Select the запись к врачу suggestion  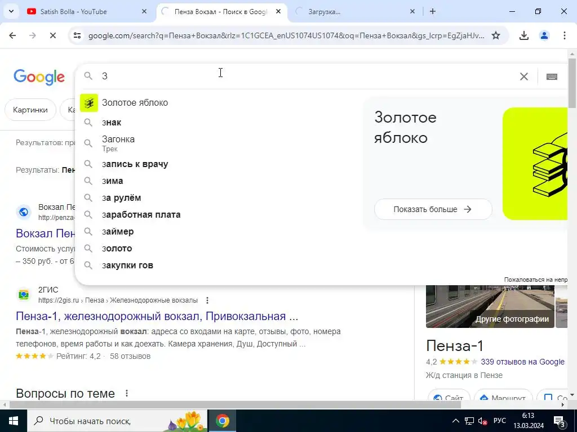tap(221, 164)
